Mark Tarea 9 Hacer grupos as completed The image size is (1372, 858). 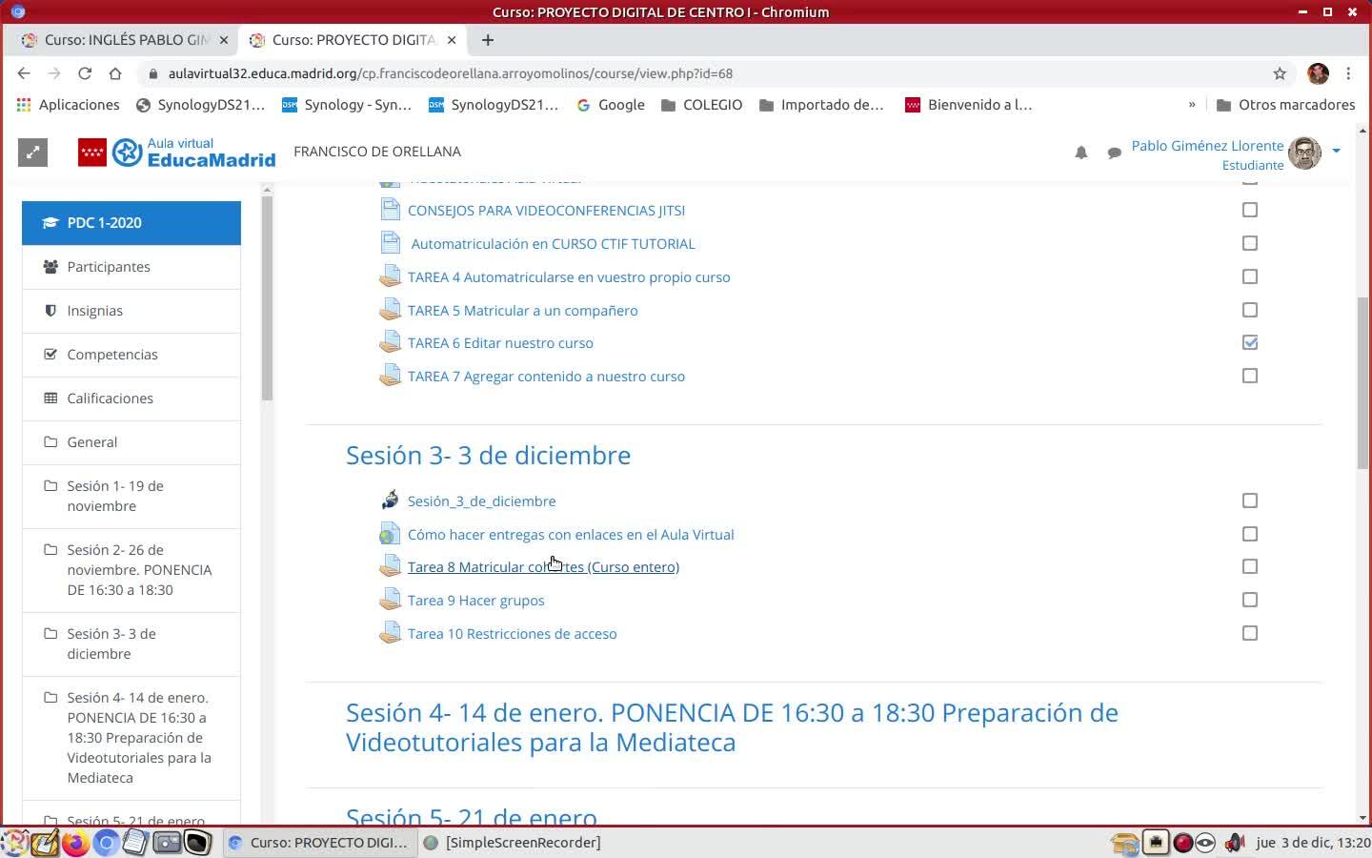coord(1250,600)
